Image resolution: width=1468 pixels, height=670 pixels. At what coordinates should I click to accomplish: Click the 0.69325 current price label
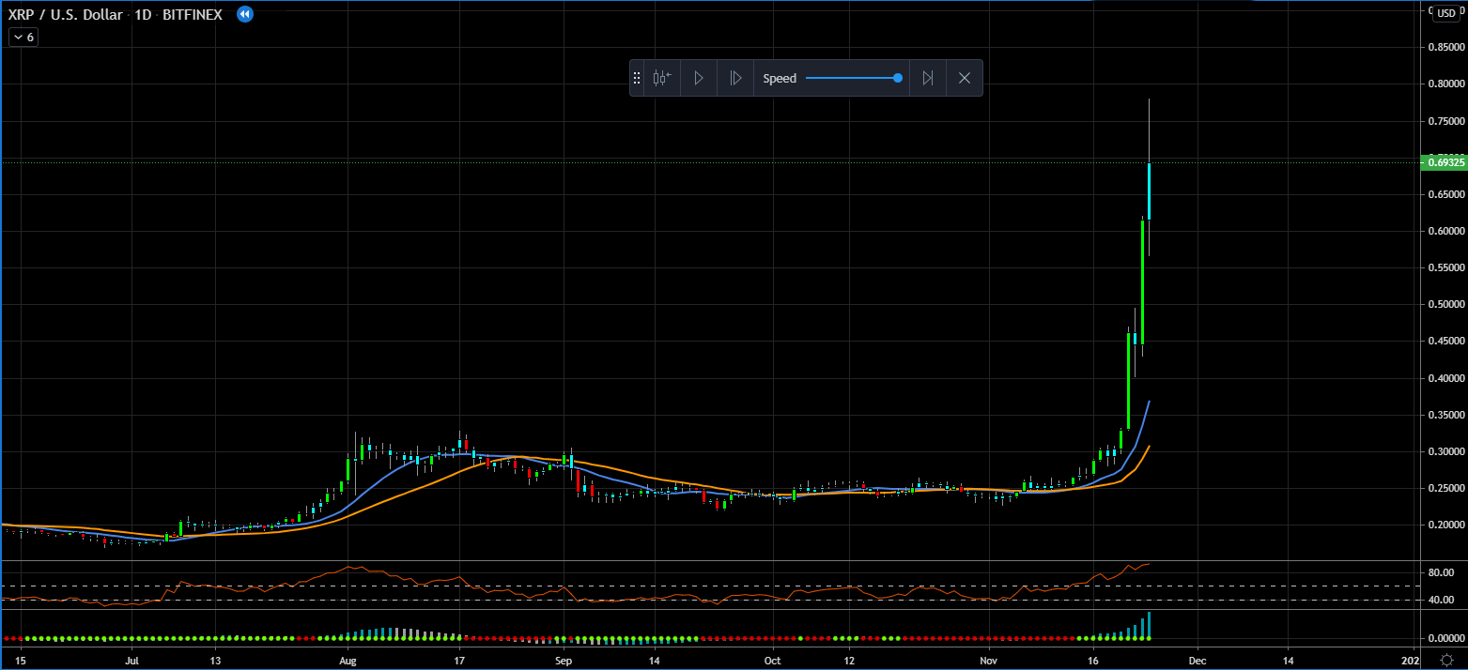(1446, 162)
